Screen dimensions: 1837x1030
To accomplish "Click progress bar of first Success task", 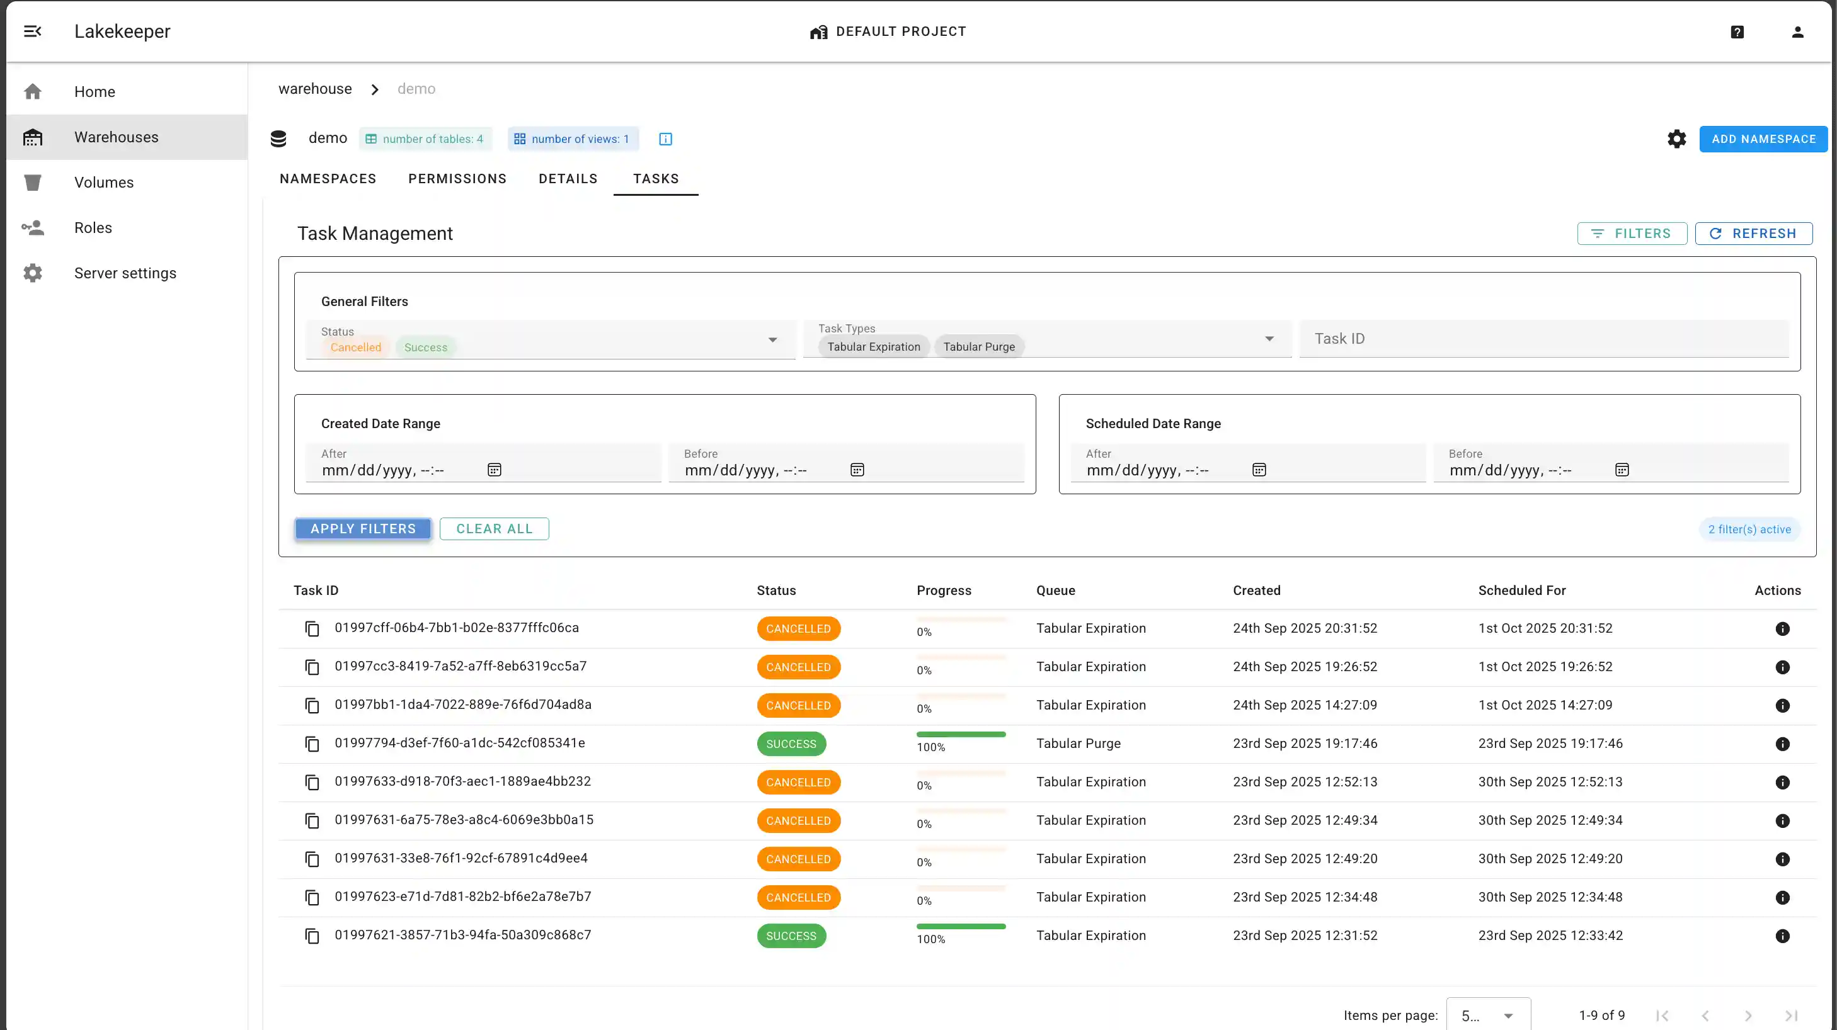I will [961, 734].
